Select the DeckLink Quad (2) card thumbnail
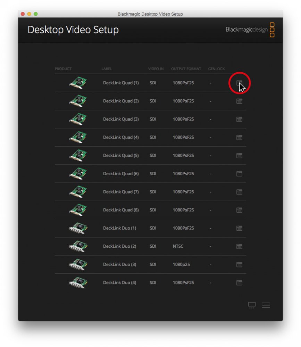The image size is (301, 347). click(x=78, y=101)
